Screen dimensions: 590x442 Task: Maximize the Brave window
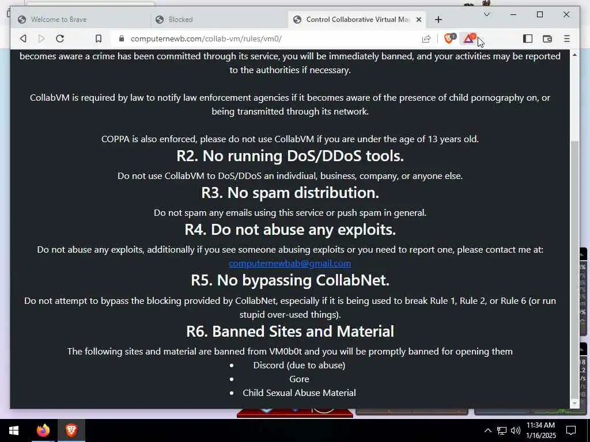click(x=540, y=14)
